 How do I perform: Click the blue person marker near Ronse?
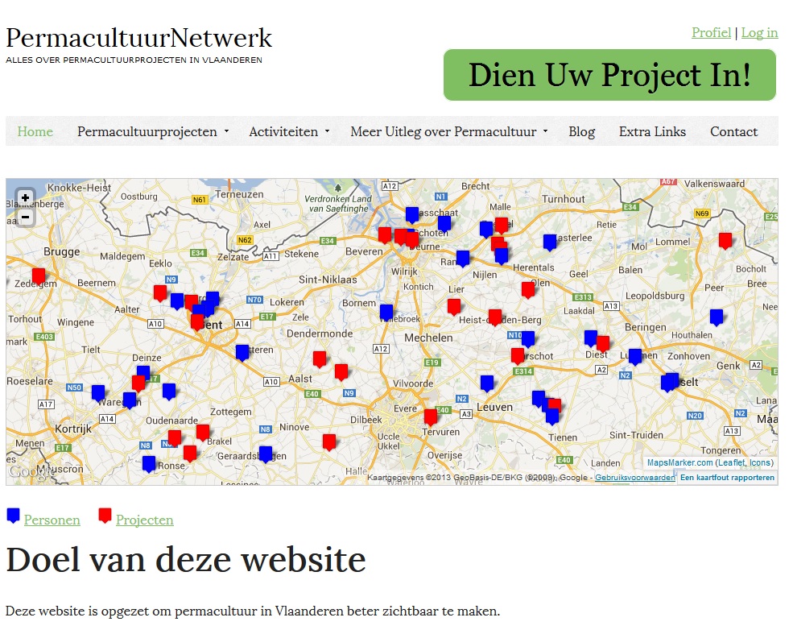149,464
